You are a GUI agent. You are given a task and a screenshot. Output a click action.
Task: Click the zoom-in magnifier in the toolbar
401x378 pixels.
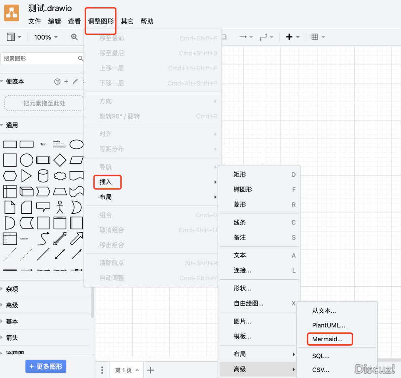[x=74, y=37]
